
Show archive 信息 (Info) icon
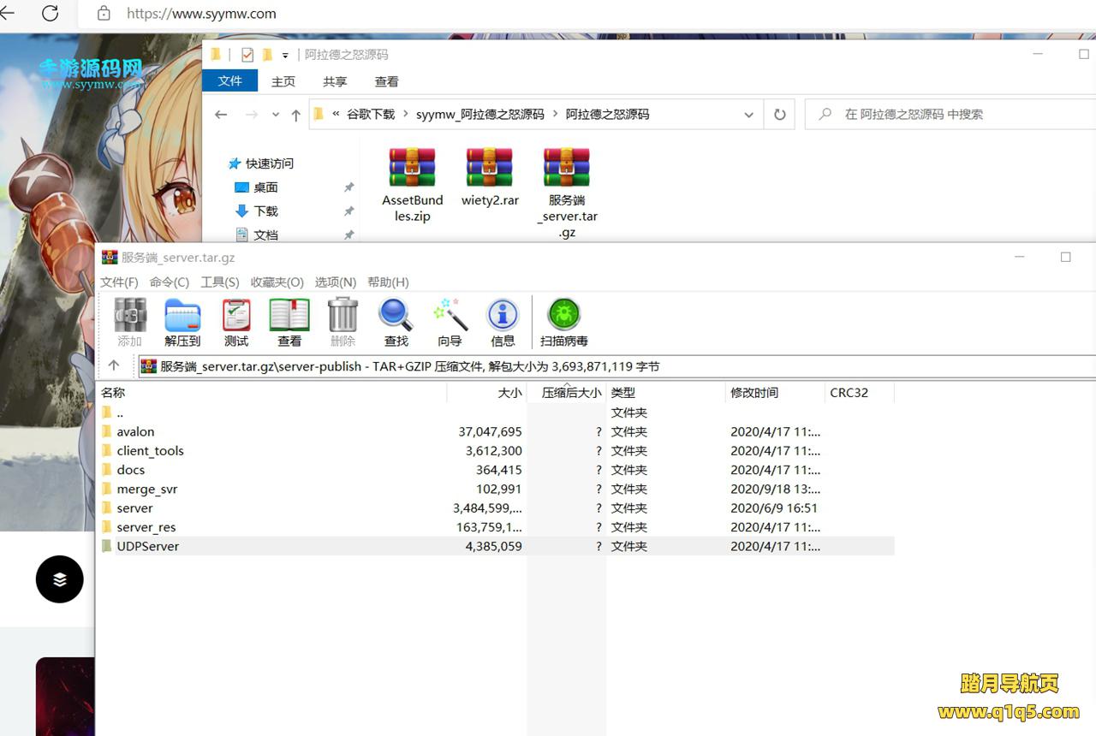tap(503, 322)
